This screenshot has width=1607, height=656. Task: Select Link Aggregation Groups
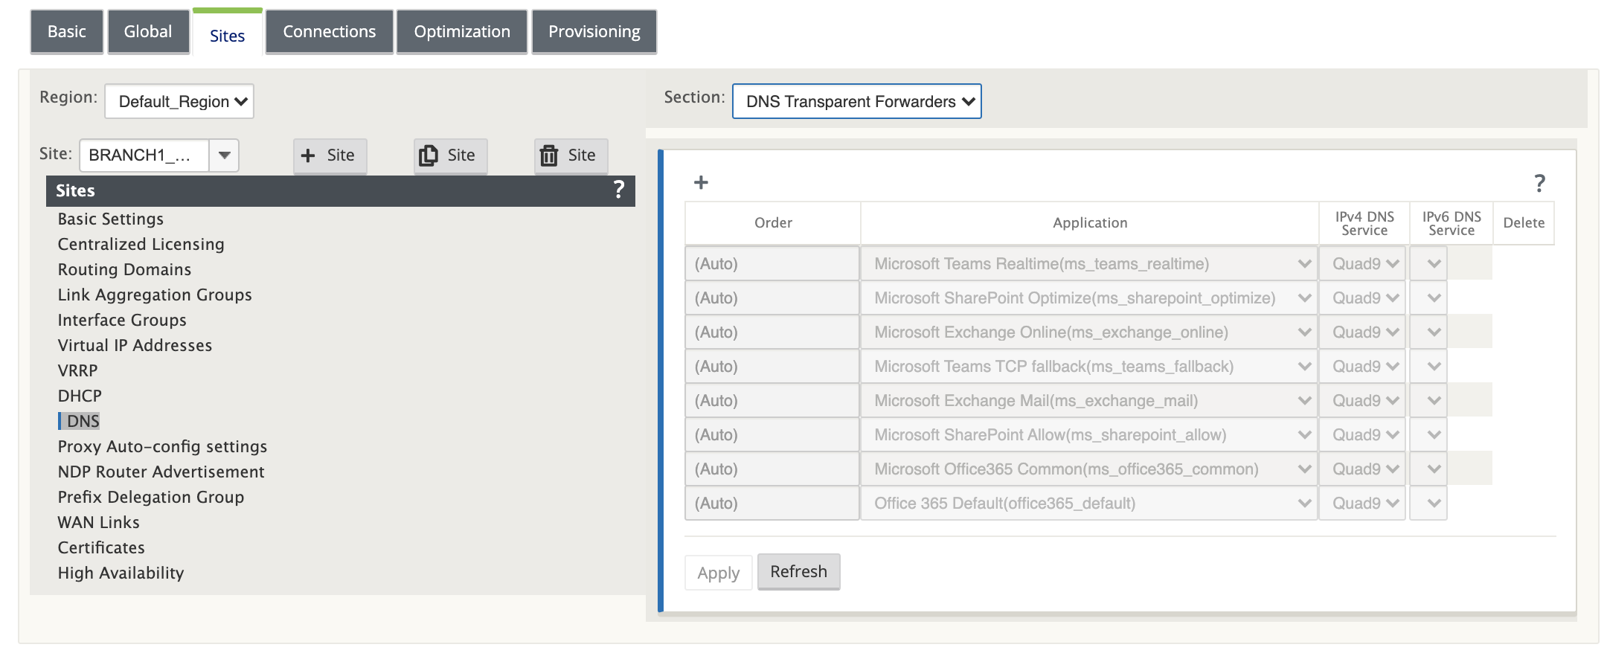point(155,295)
